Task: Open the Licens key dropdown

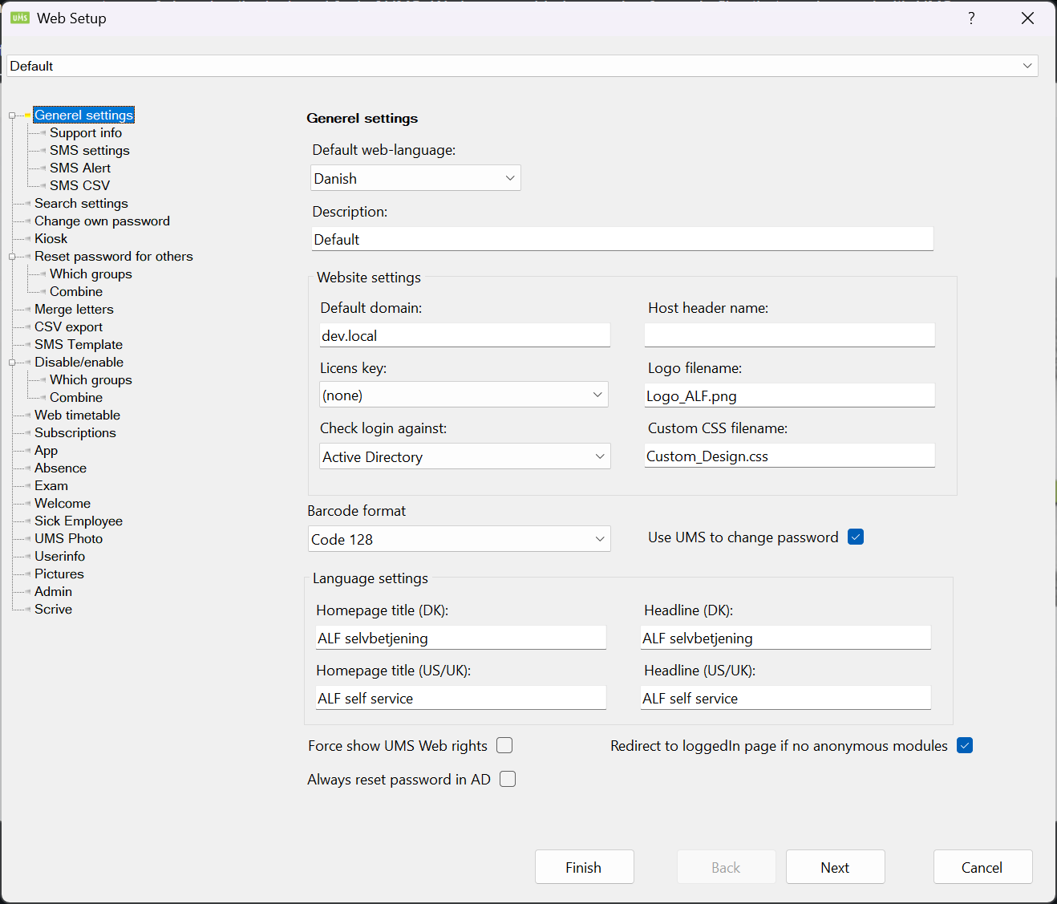Action: point(597,395)
